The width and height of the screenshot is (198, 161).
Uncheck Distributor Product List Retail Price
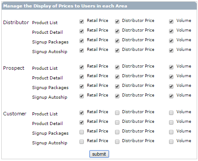point(82,21)
